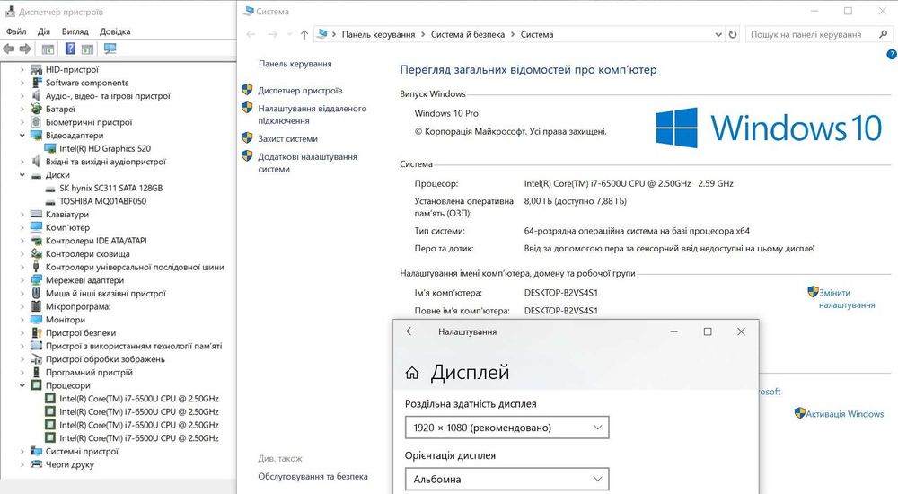Click the shield icon beside Диспетчер пристроїв link

[x=247, y=90]
